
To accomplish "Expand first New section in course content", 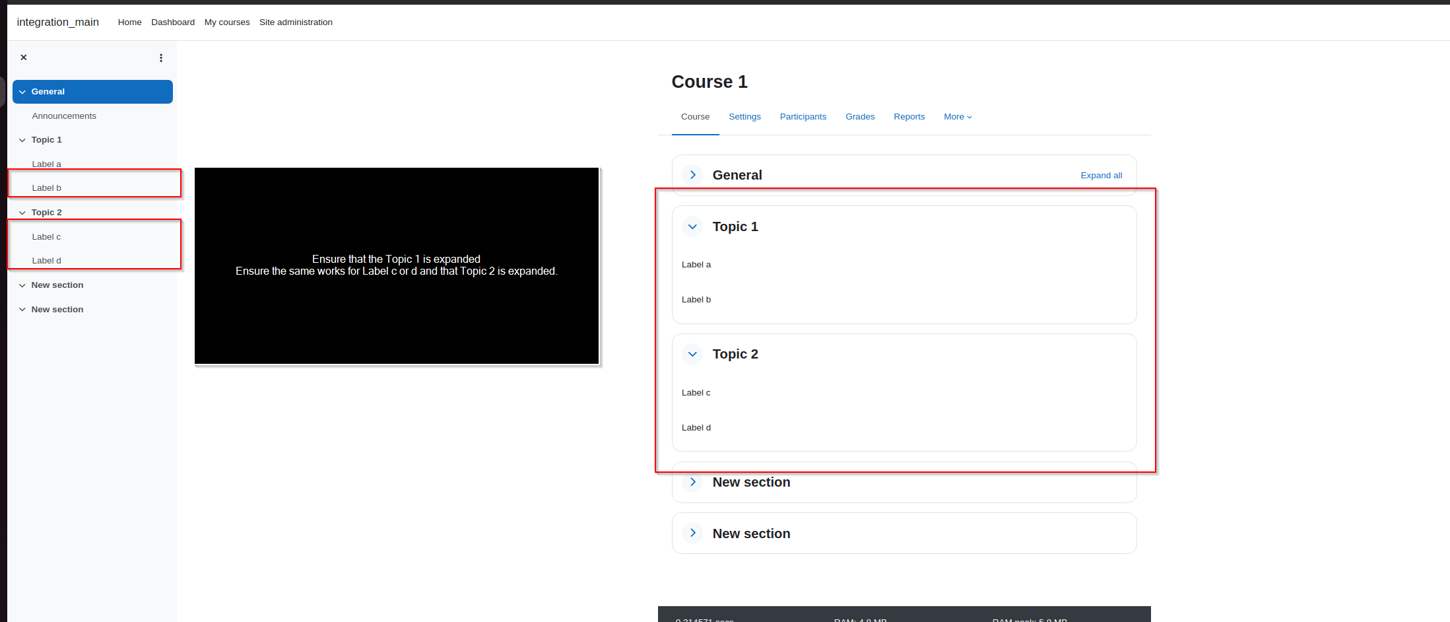I will coord(692,482).
